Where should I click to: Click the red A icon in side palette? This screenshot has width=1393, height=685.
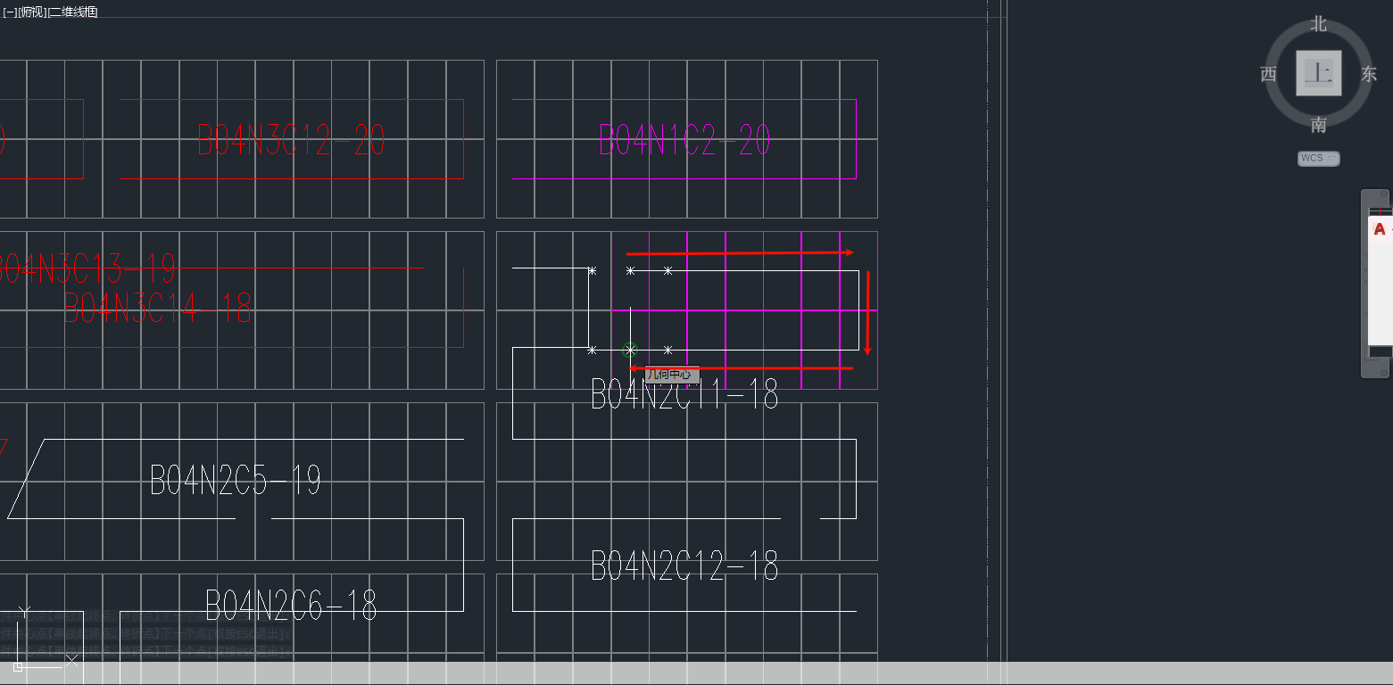click(1380, 229)
